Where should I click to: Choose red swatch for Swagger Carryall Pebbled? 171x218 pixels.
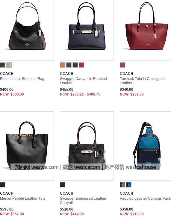[81, 65]
